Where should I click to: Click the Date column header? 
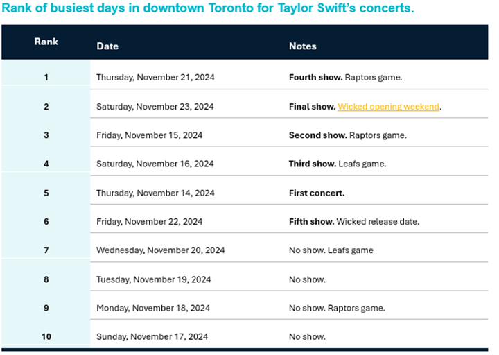[107, 46]
